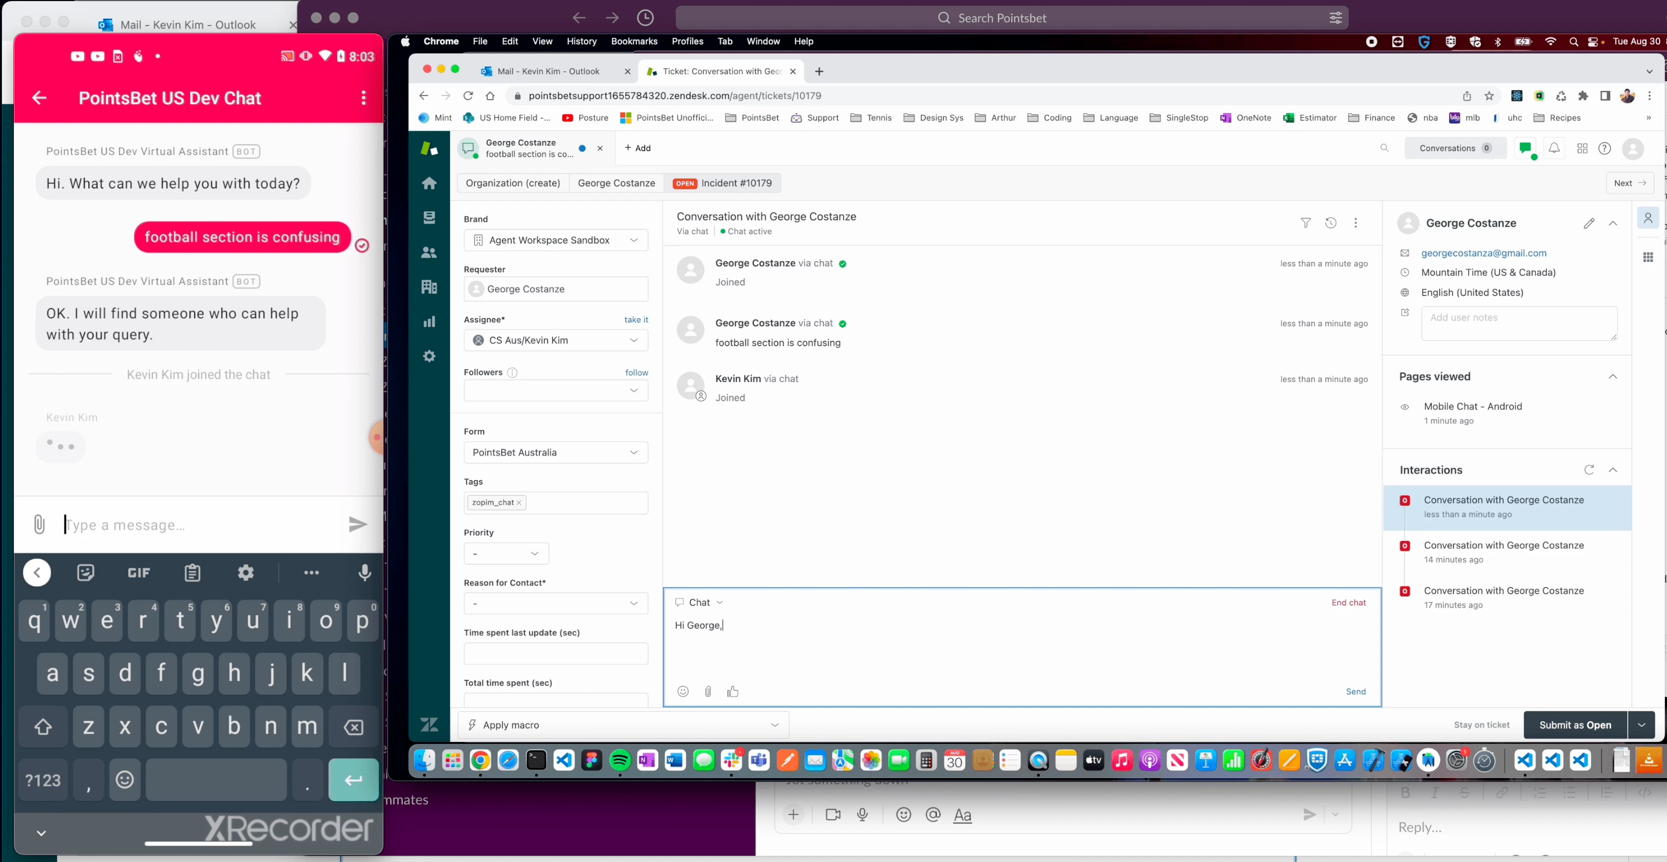1667x862 pixels.
Task: Open the Customers icon in Zendesk sidebar
Action: point(429,252)
